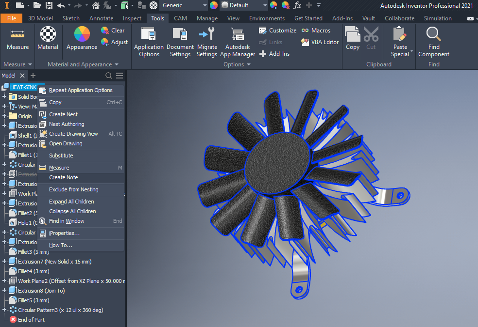Expand Extrusion7 tree node

coord(4,261)
